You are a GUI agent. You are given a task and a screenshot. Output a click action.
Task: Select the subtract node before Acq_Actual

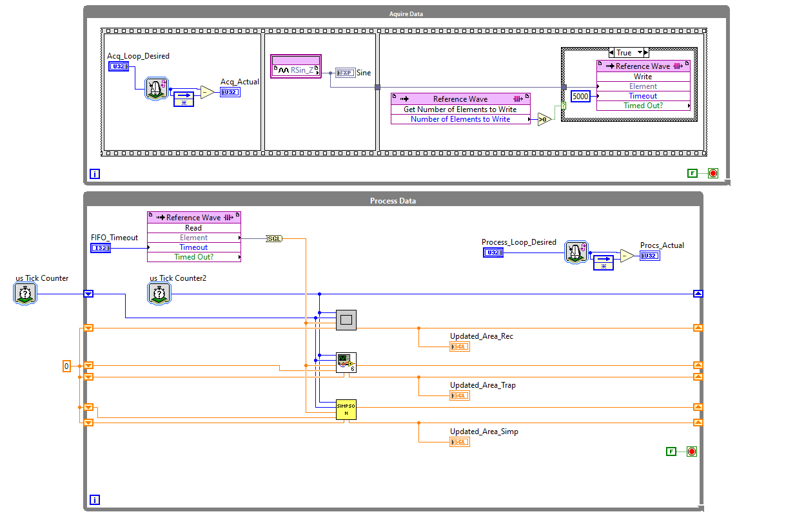tap(207, 92)
